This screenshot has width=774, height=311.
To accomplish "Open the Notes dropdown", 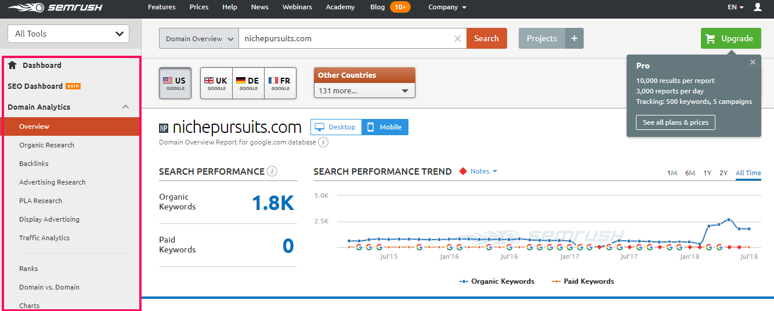I will (x=484, y=171).
